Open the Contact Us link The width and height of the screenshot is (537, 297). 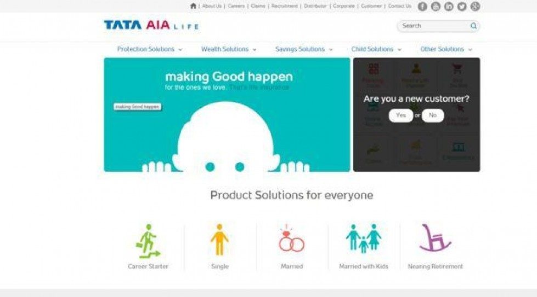pos(400,6)
